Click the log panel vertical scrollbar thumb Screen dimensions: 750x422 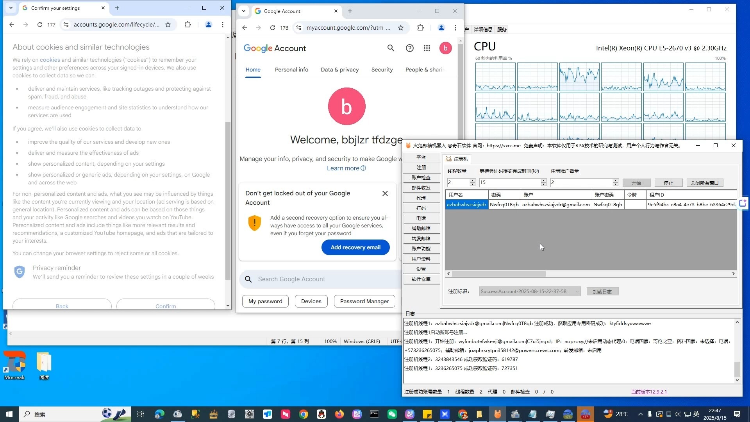737,368
